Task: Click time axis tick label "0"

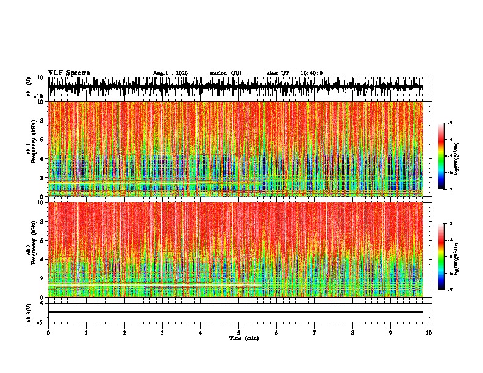Action: click(x=48, y=333)
